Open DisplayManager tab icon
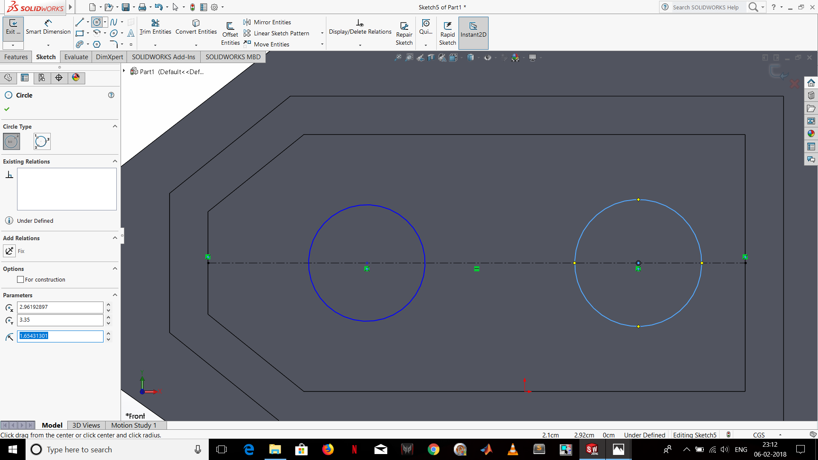The width and height of the screenshot is (818, 460). click(76, 78)
